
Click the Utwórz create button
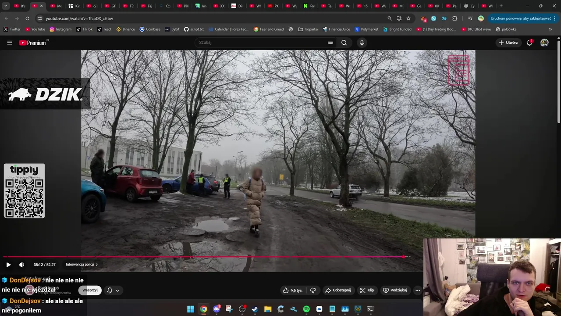(508, 43)
